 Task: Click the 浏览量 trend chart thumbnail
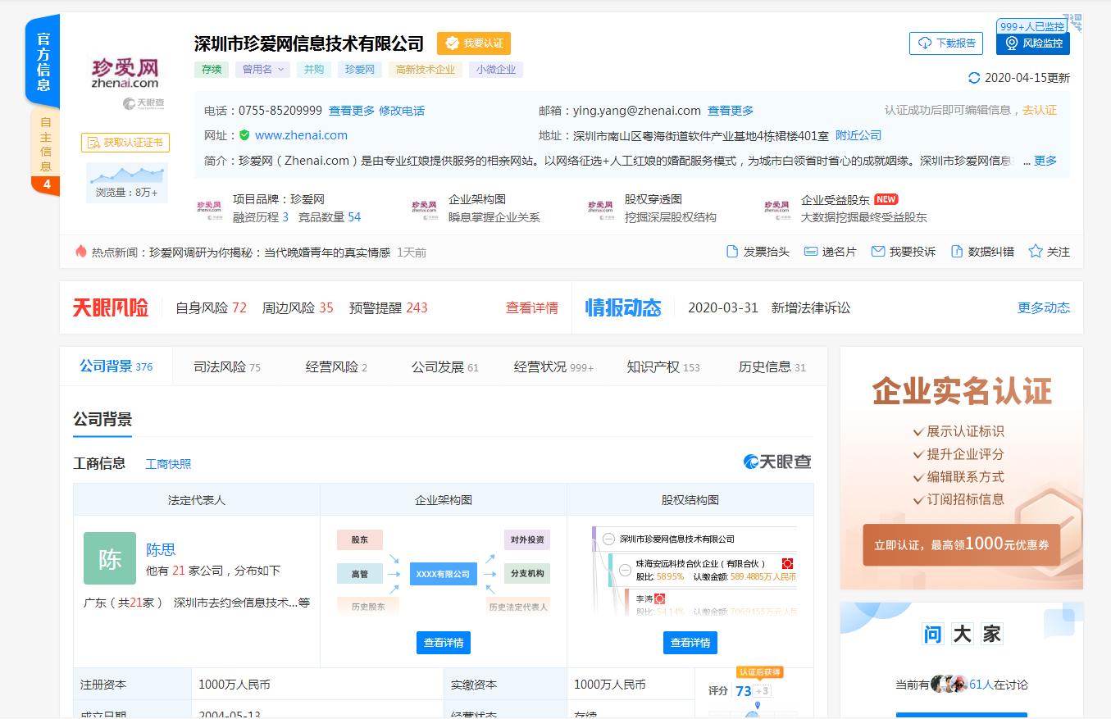click(127, 175)
